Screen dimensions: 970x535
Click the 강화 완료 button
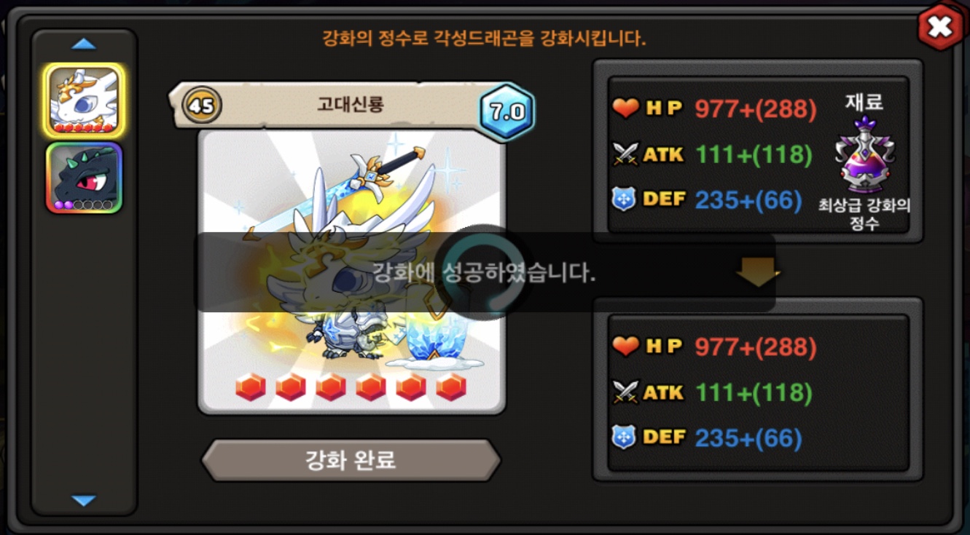point(351,460)
